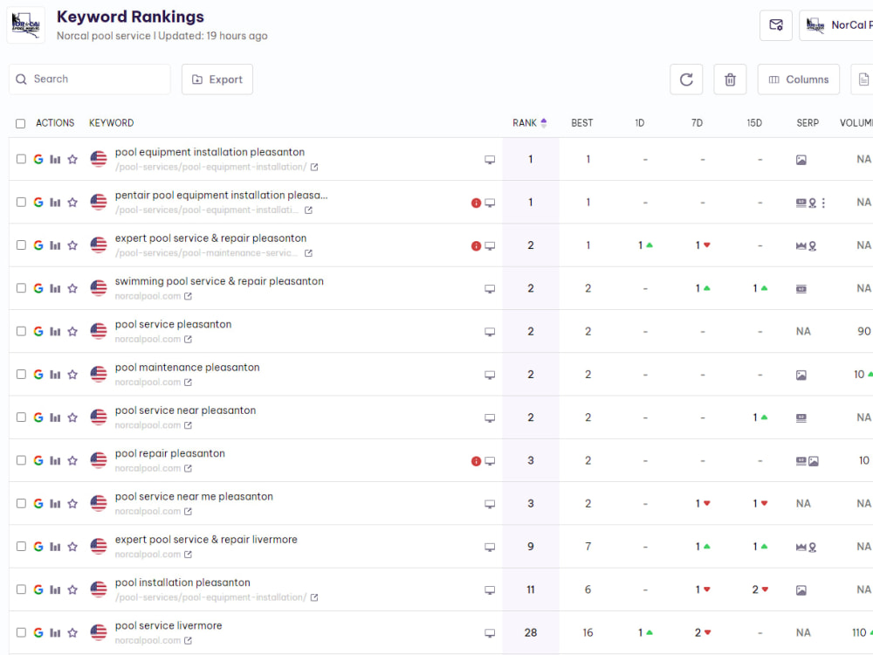Click Google icon for pool service livermore
The width and height of the screenshot is (873, 655).
coord(38,632)
